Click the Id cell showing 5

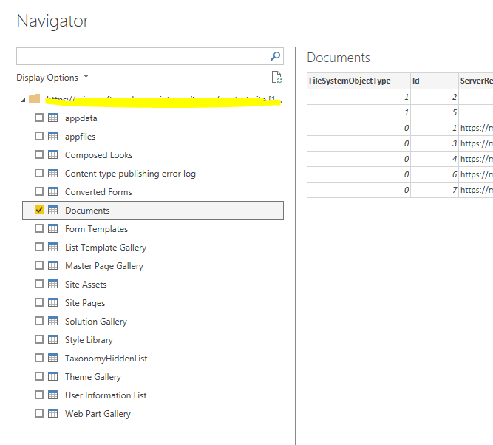434,112
